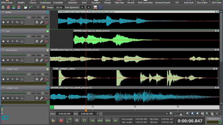This screenshot has height=125, width=223.
Task: Open the Surround Sound tool
Action: tap(163, 2)
